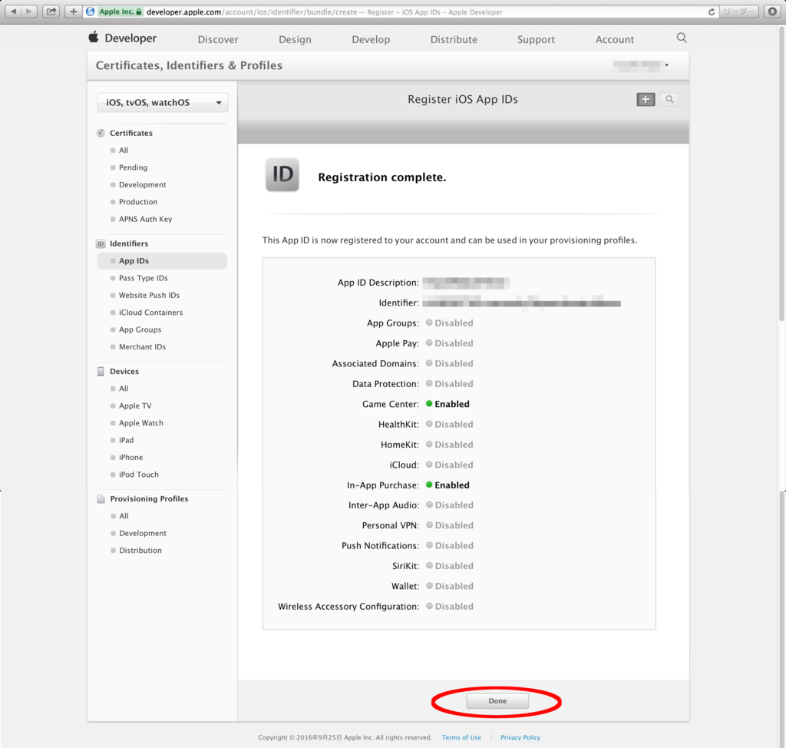Viewport: 786px width, 748px height.
Task: Add a new App ID with the plus icon
Action: click(x=646, y=99)
